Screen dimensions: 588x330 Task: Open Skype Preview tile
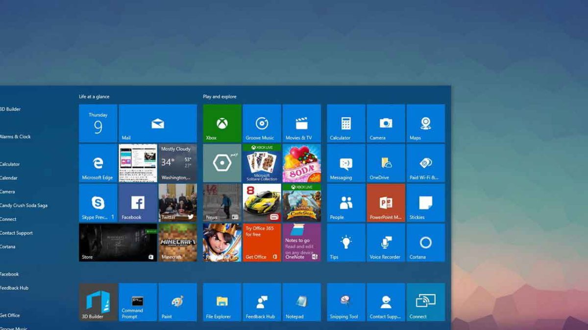coord(98,203)
